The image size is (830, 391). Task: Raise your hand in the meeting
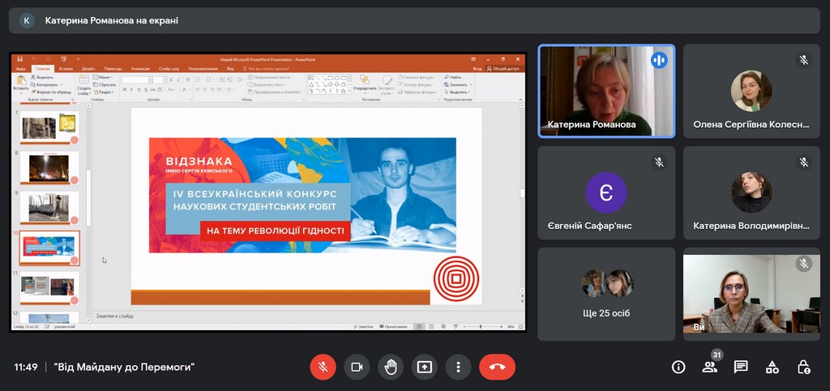click(390, 367)
